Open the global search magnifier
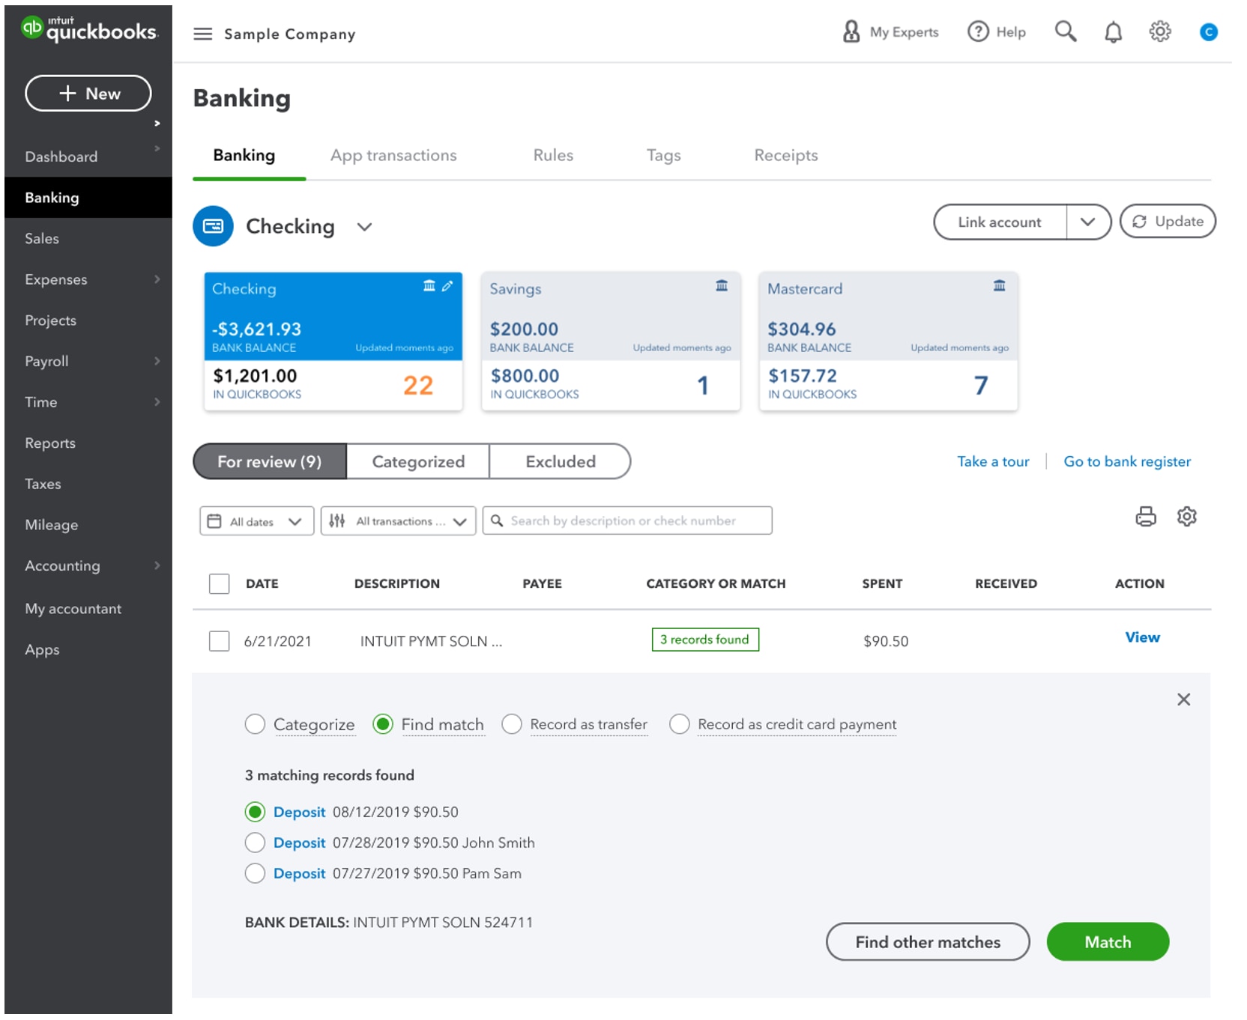1247x1020 pixels. tap(1065, 31)
